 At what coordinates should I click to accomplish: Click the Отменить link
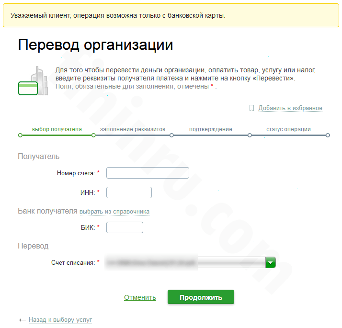[140, 297]
